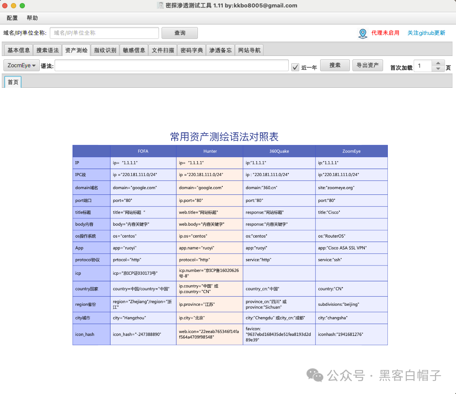Click the ip.os="centos" cell
This screenshot has height=394, width=456.
[x=210, y=236]
